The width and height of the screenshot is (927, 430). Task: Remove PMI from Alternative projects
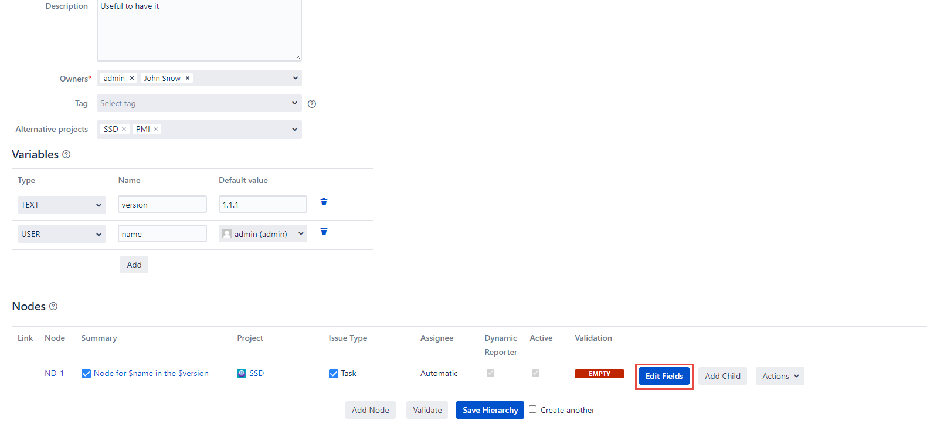tap(156, 129)
